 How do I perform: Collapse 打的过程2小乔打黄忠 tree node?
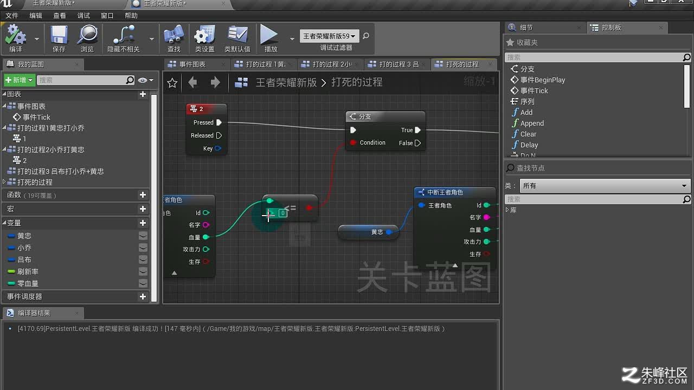point(5,149)
